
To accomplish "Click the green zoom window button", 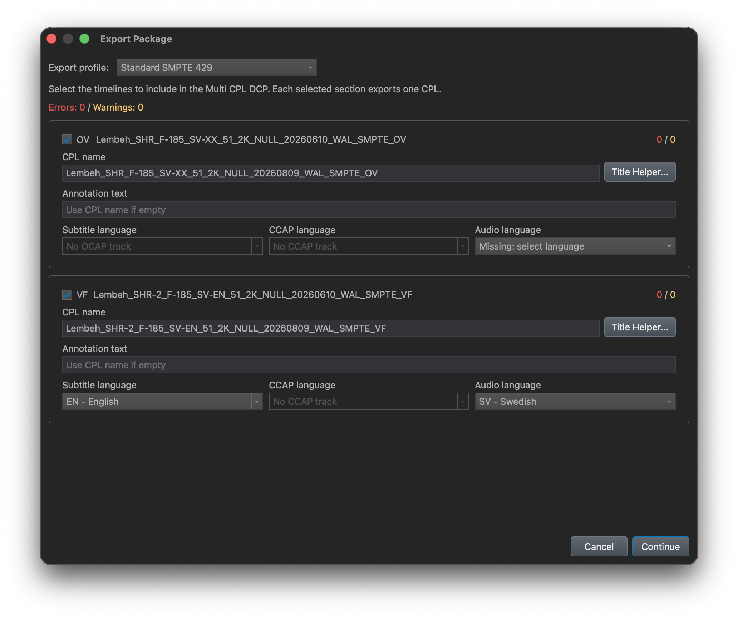I will coord(84,39).
